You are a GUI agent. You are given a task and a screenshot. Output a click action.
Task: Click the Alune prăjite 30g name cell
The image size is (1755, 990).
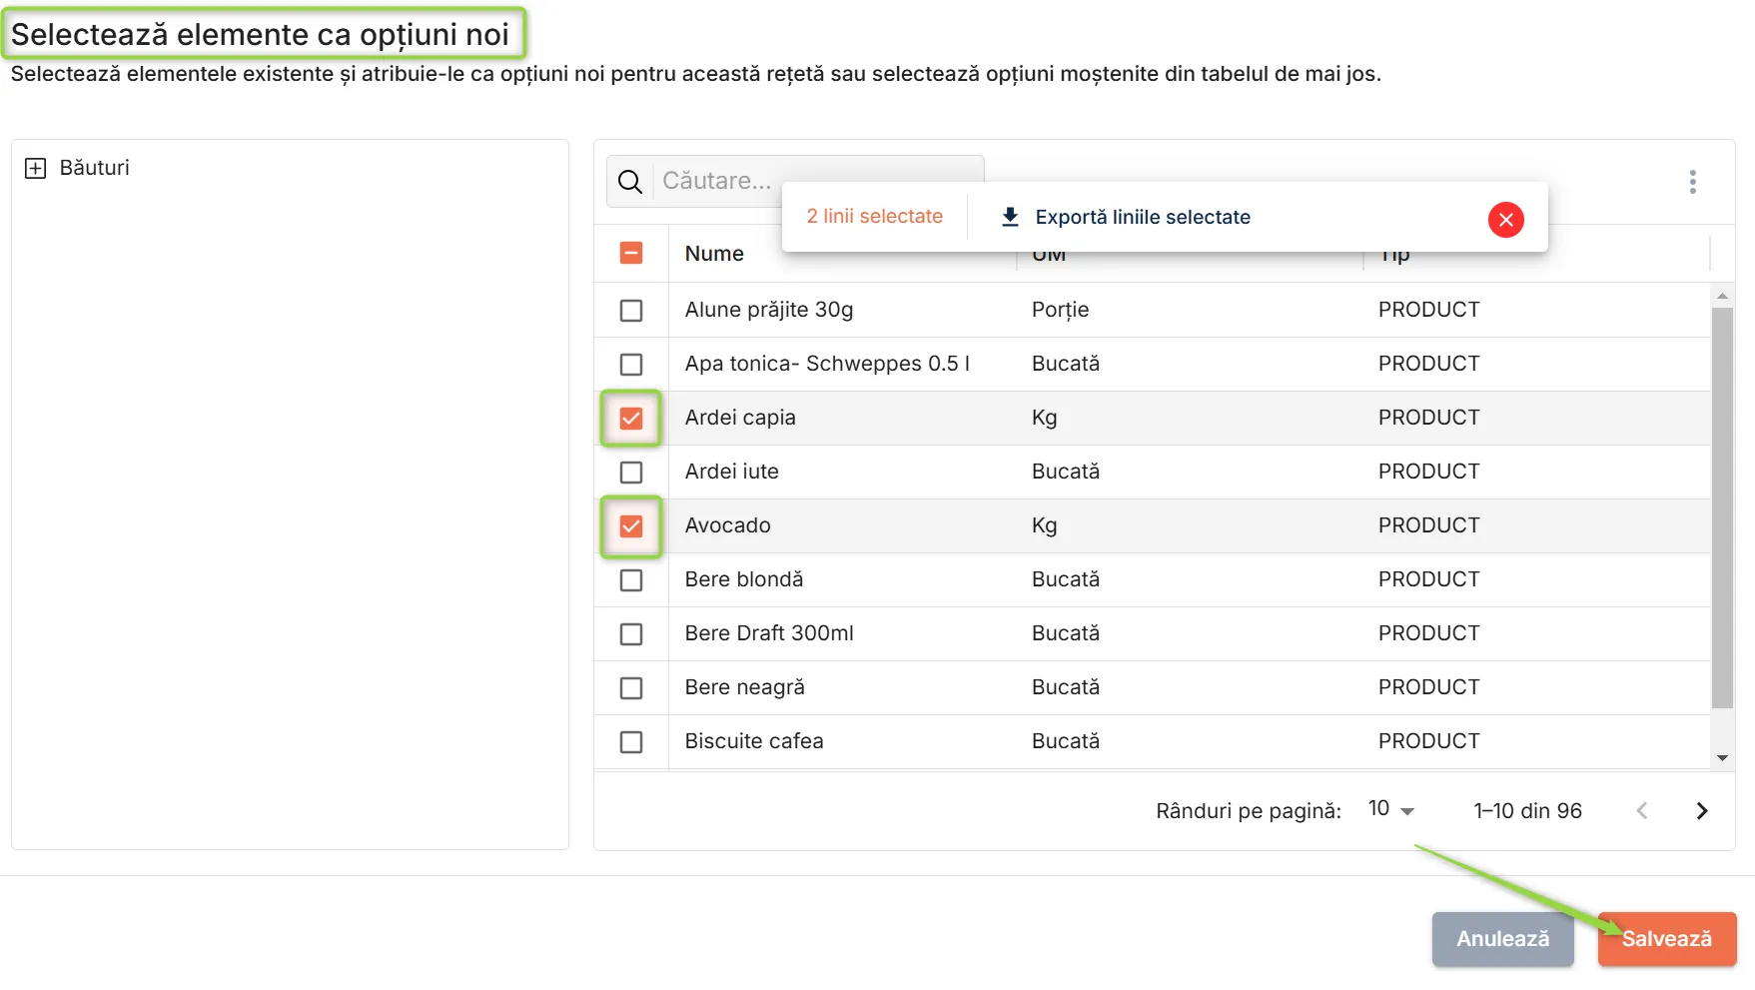click(769, 310)
